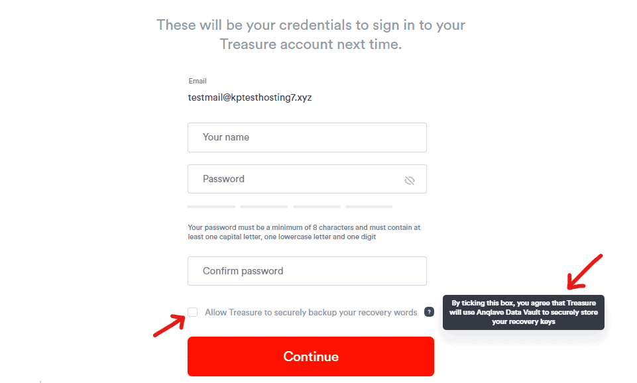Click the Allow Treasure backup label text
Image resolution: width=637 pixels, height=383 pixels.
pos(311,312)
